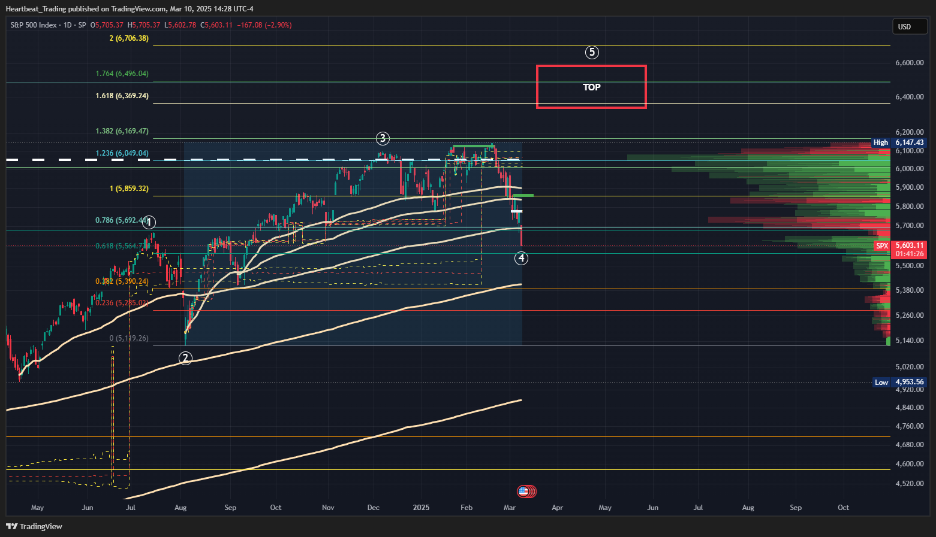This screenshot has height=537, width=936.
Task: Click the 6,400.00 price axis label
Action: click(x=909, y=97)
